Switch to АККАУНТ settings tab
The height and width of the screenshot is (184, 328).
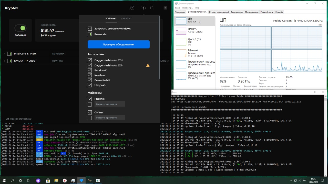[x=126, y=19]
